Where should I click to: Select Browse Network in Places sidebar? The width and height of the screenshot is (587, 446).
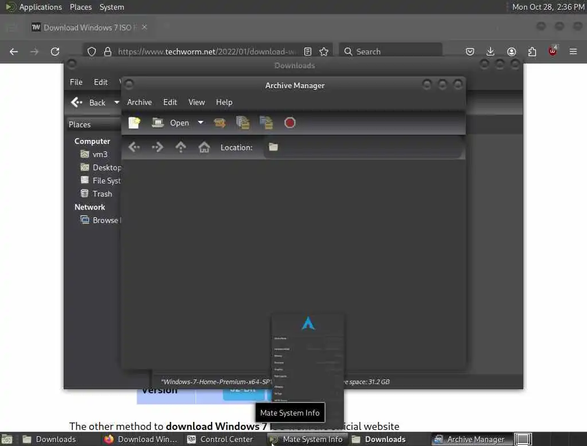coord(101,220)
